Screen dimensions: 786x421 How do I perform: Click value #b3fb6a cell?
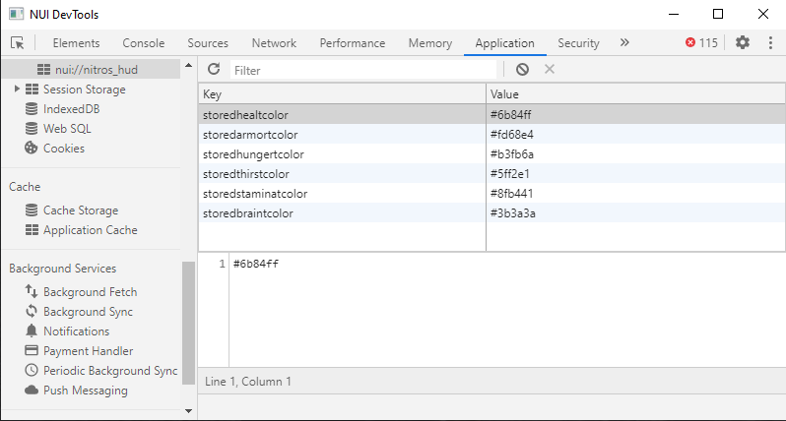coord(635,153)
